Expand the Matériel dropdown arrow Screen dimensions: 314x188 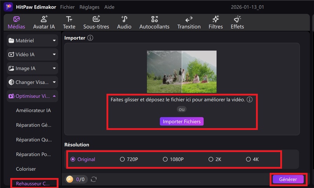54,41
